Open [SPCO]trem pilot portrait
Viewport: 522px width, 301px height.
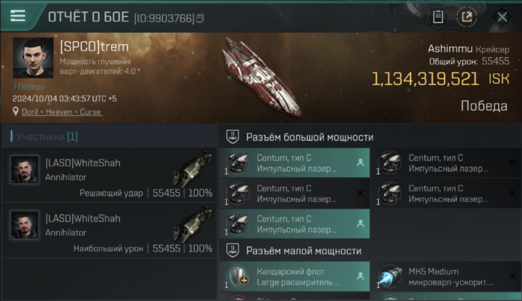click(33, 58)
